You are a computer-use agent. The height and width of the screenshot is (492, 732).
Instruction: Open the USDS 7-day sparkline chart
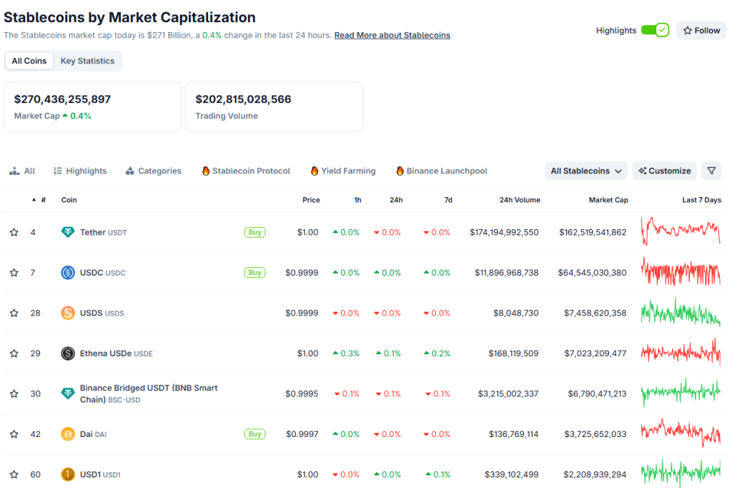point(681,312)
